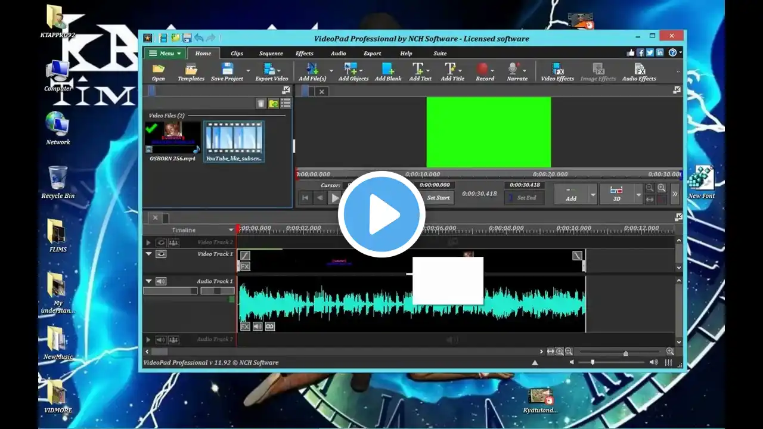Collapse Video Track 1 with its triangle
Viewport: 763px width, 429px height.
(148, 254)
